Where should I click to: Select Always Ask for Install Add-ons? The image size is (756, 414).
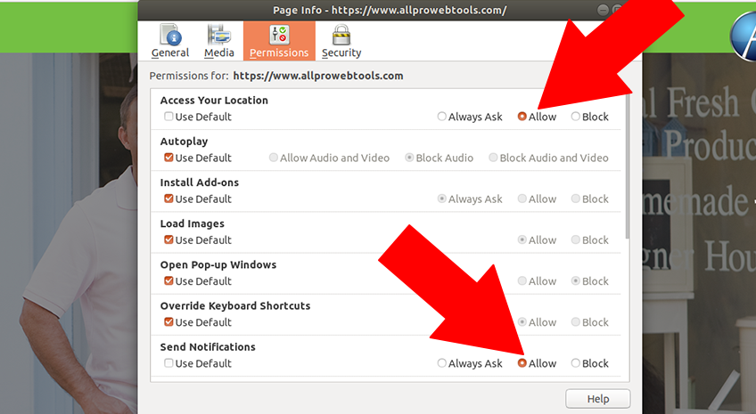coord(441,199)
